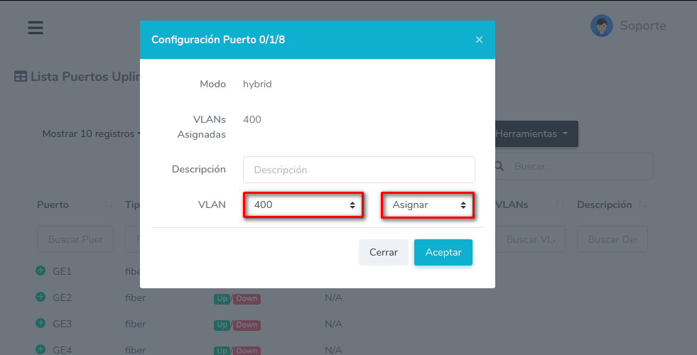Close the port configuration dialog with X
The image size is (697, 355).
tap(479, 40)
